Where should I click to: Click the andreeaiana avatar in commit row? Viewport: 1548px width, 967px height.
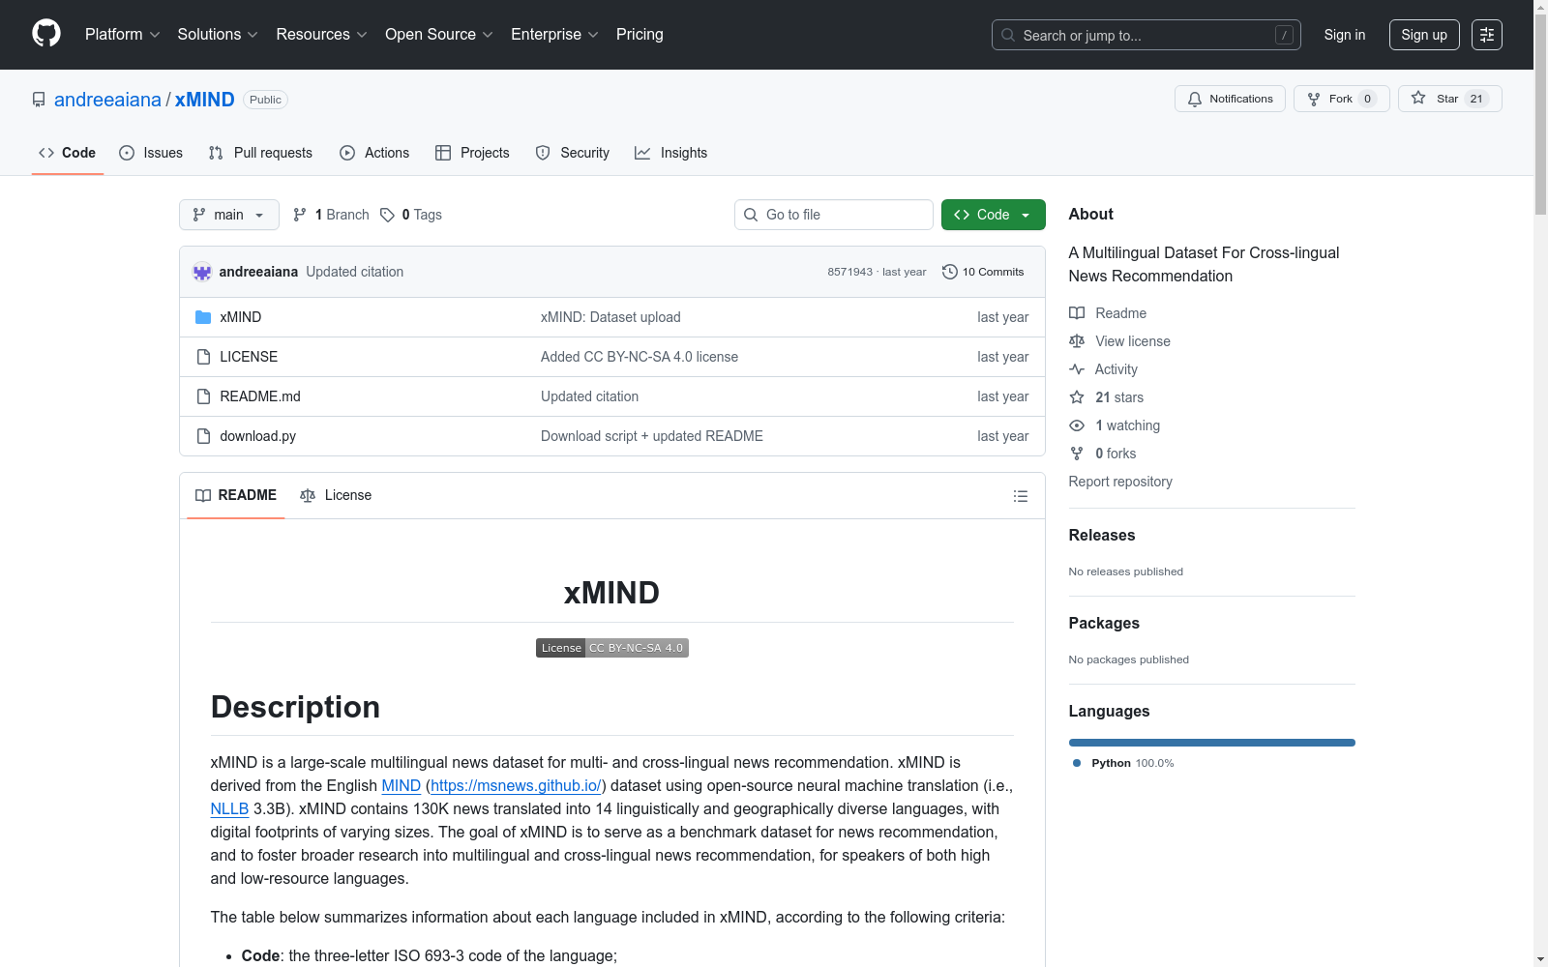coord(202,272)
